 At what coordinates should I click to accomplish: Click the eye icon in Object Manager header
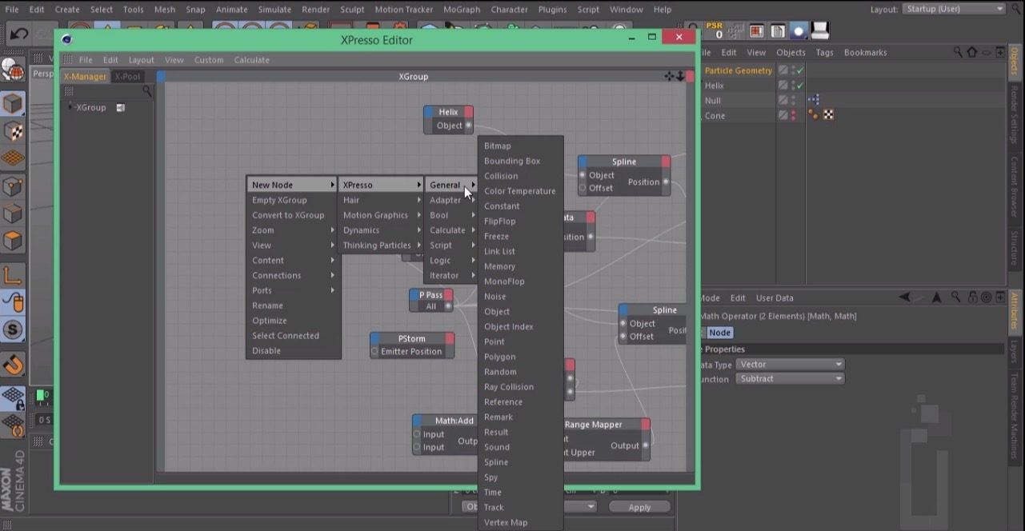986,52
